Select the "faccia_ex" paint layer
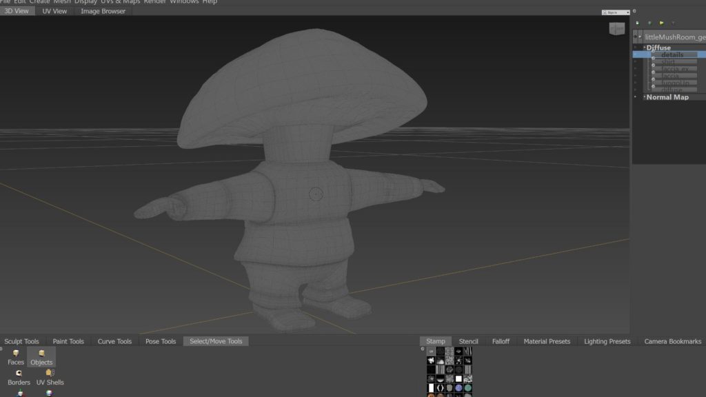706x397 pixels. 675,68
